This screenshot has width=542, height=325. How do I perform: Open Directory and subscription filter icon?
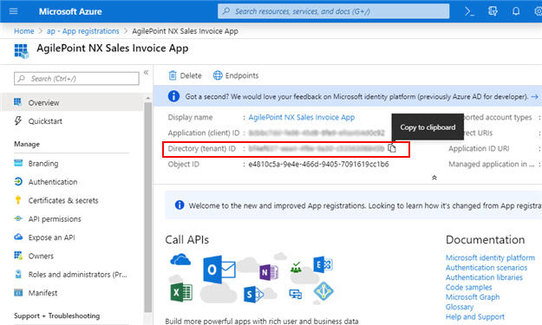[493, 11]
